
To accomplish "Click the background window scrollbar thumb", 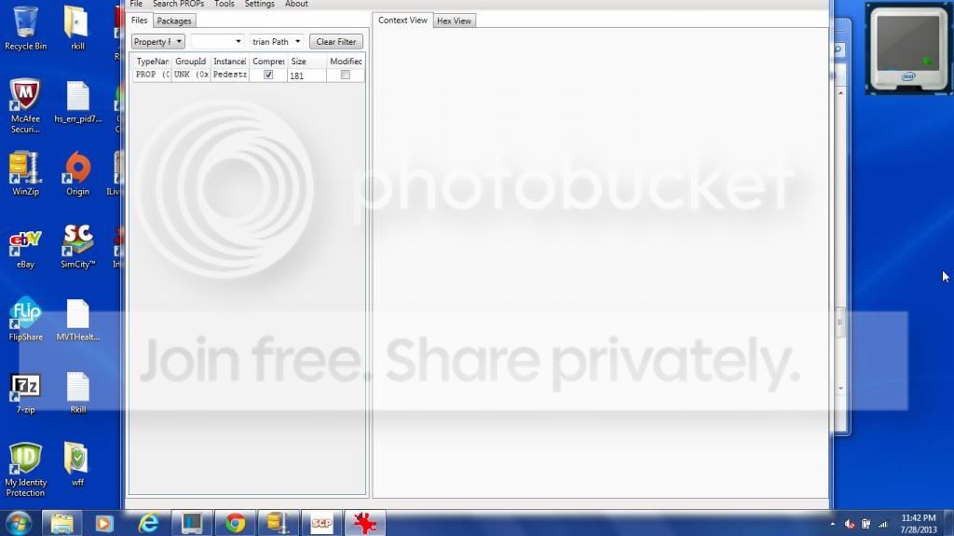I will click(x=841, y=323).
